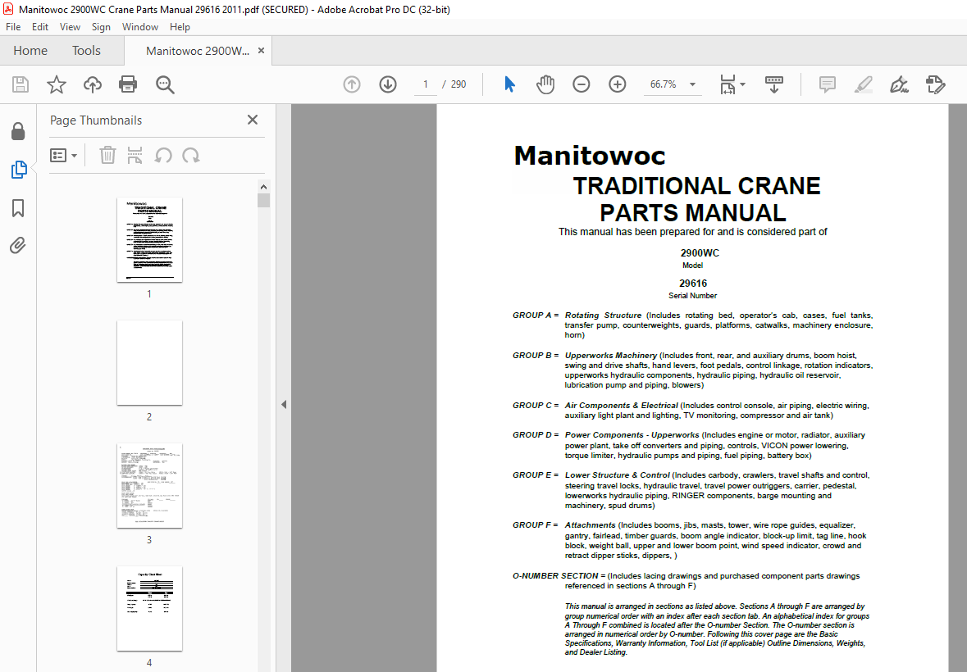Open the Help menu
967x672 pixels.
pos(180,26)
